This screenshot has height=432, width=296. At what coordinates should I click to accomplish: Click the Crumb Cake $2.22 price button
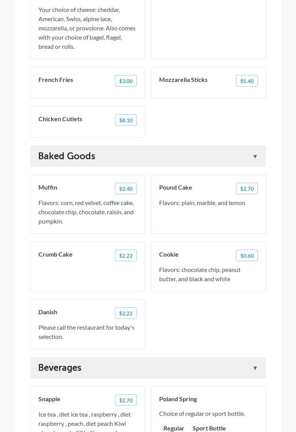pyautogui.click(x=126, y=255)
